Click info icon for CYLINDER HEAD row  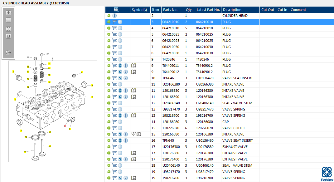[x=114, y=16]
